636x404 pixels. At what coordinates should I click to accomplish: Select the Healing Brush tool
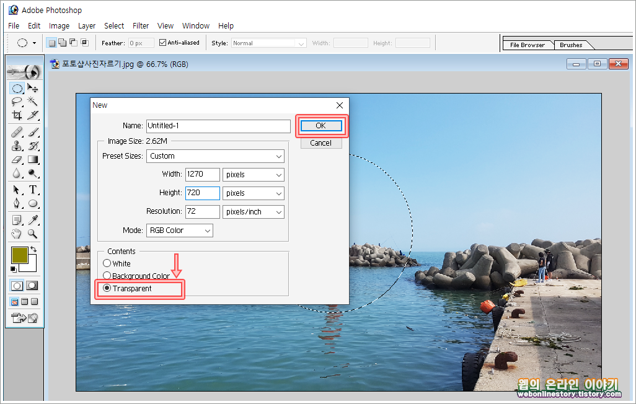coord(17,132)
